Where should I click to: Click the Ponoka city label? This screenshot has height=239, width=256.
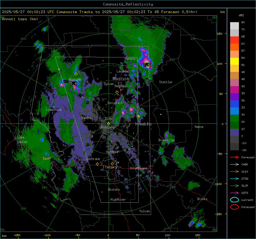[130, 59]
